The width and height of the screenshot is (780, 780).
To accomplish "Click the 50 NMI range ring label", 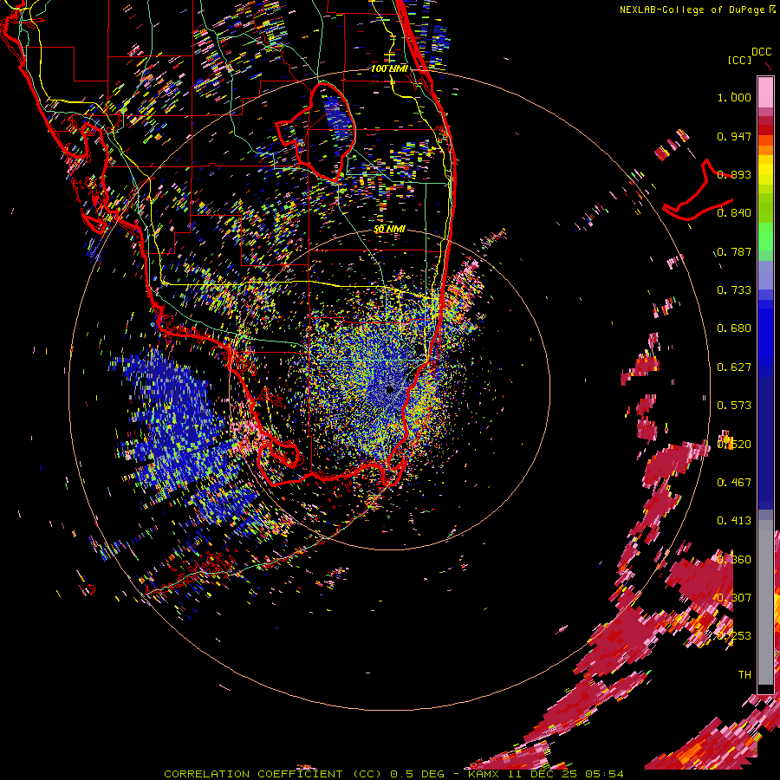I will 389,229.
